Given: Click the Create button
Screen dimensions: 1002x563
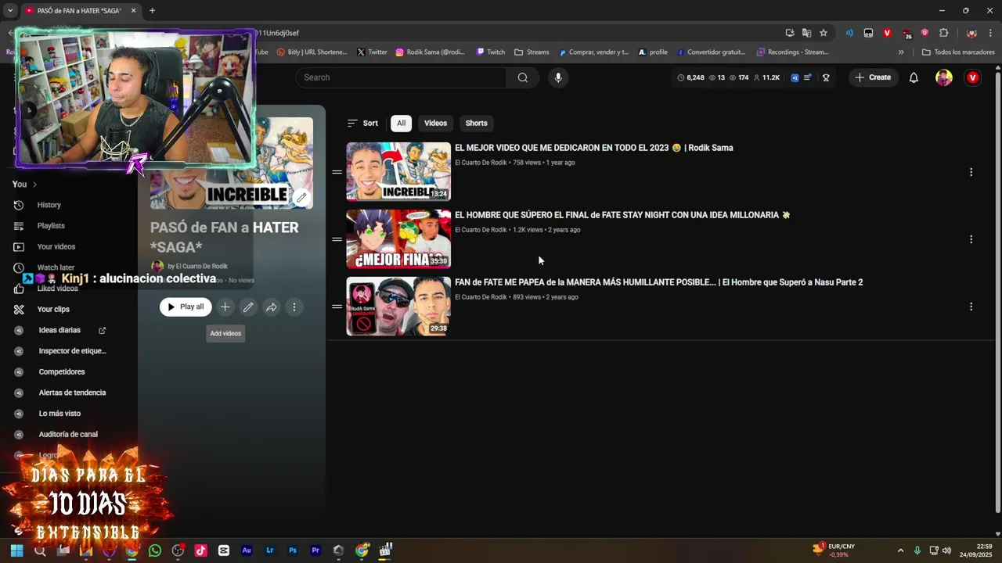Looking at the screenshot, I should click(873, 77).
